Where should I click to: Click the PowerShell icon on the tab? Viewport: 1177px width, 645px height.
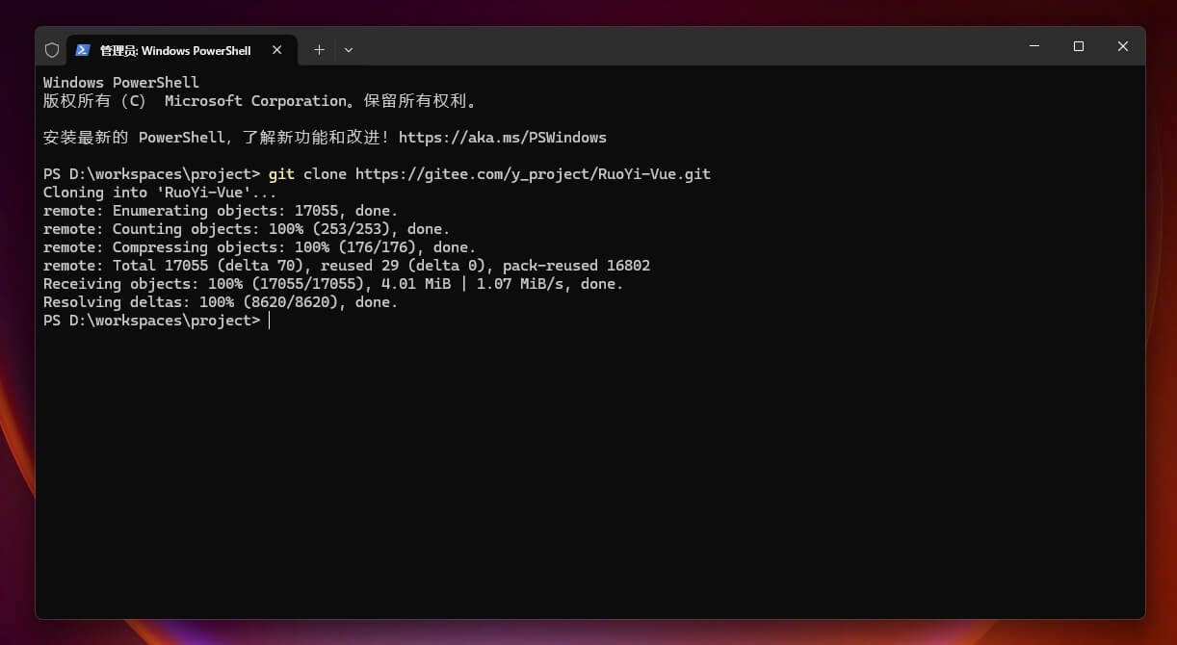coord(83,50)
